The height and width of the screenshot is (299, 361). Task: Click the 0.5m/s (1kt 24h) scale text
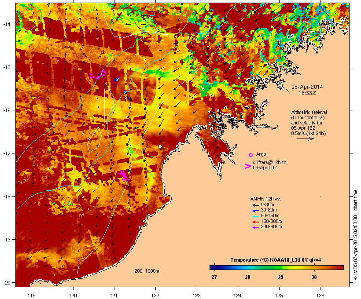(x=309, y=133)
